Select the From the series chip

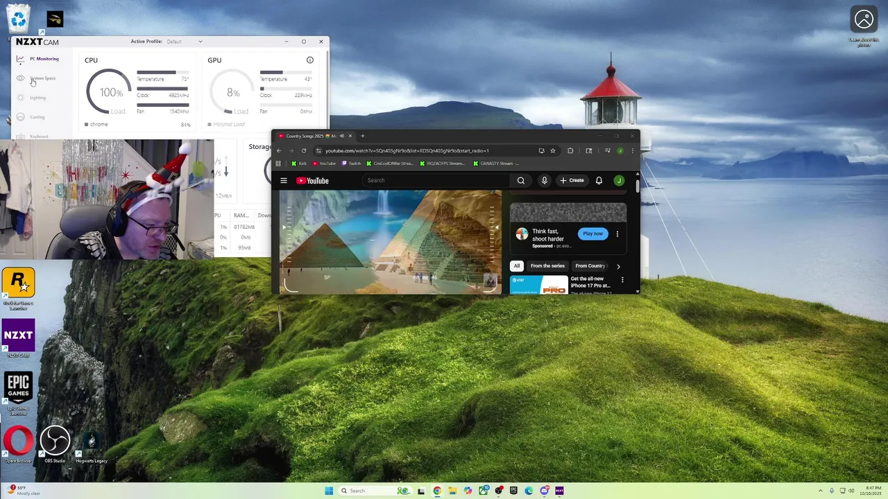point(547,265)
